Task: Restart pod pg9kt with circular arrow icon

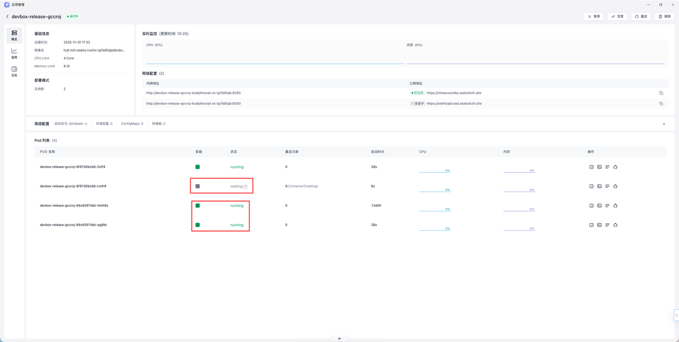Action: [x=615, y=225]
